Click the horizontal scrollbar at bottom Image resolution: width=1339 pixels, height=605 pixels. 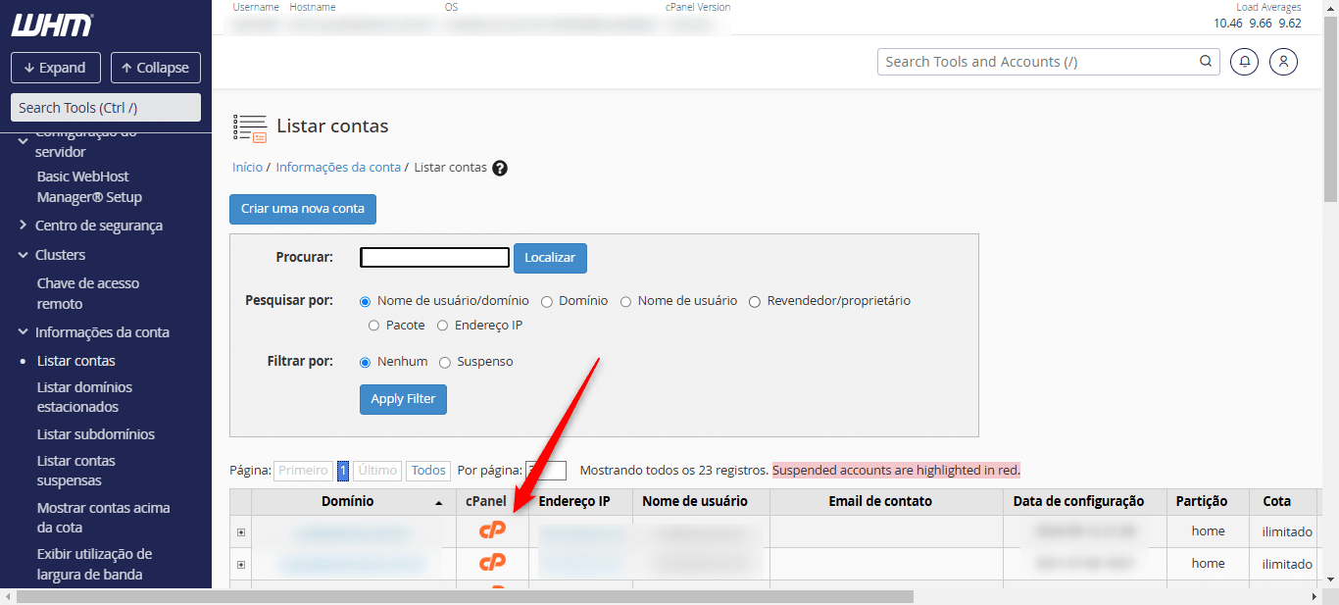pos(465,596)
